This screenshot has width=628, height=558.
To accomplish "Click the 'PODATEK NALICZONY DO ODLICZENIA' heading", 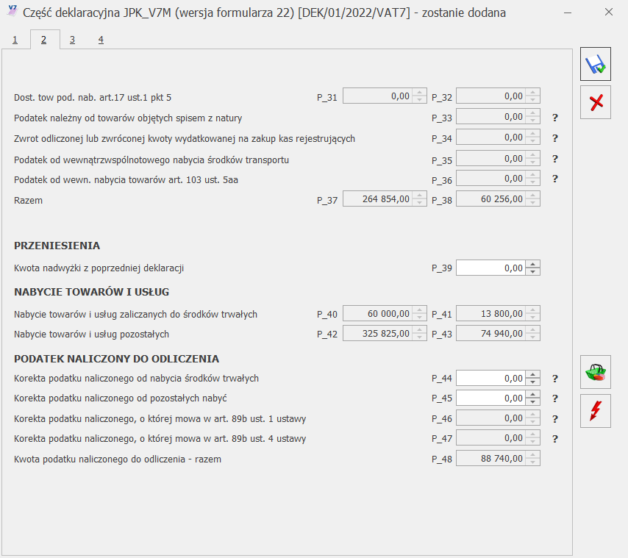I will tap(116, 359).
